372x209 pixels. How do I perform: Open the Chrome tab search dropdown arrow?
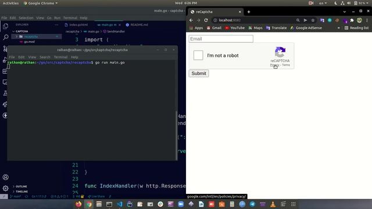(x=345, y=12)
